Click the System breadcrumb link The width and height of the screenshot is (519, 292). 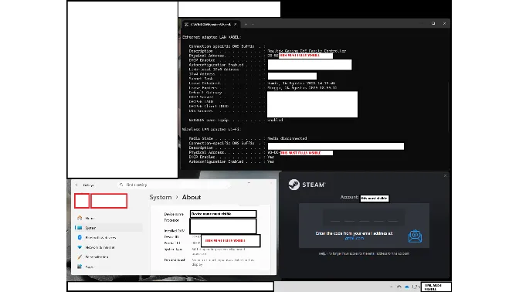point(161,197)
